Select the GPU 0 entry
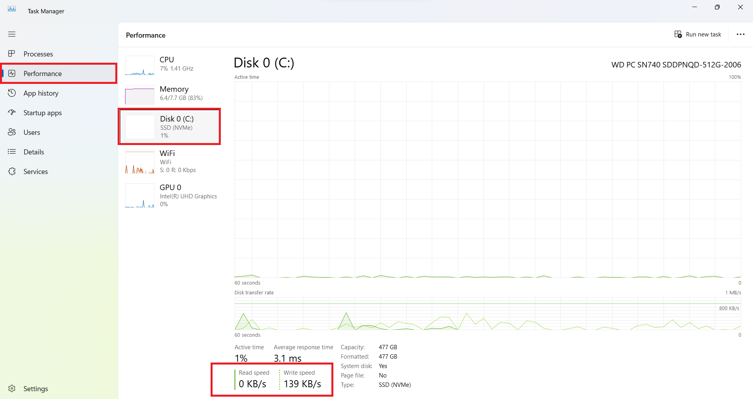This screenshot has width=753, height=399. click(171, 196)
